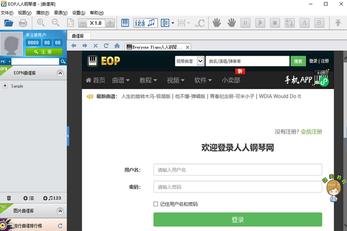Open the 设置 menu

pos(79,13)
